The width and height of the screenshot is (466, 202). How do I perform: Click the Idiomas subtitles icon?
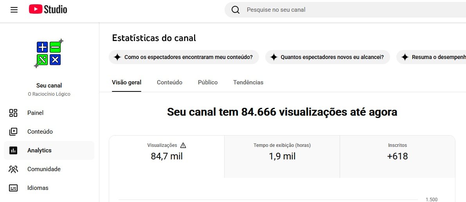pos(13,188)
